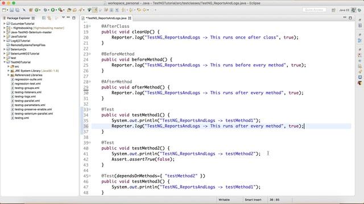Select regression-suite.xml file

click(28, 79)
